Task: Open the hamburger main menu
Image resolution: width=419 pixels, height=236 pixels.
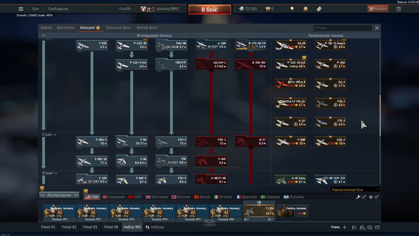Action: pyautogui.click(x=21, y=9)
